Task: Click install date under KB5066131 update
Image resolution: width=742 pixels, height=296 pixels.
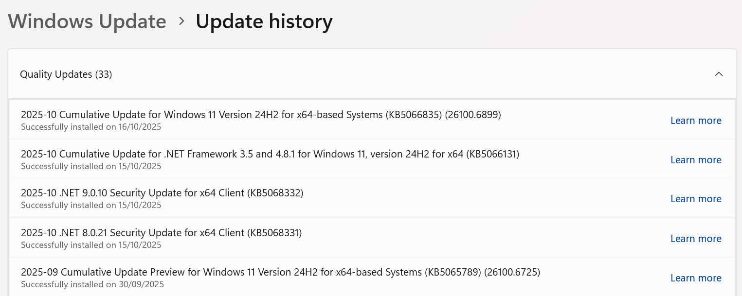Action: [91, 166]
